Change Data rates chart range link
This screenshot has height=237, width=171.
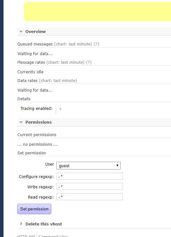click(x=58, y=81)
